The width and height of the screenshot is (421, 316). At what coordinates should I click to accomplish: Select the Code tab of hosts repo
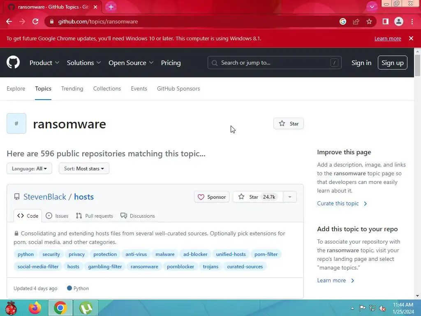pos(28,216)
